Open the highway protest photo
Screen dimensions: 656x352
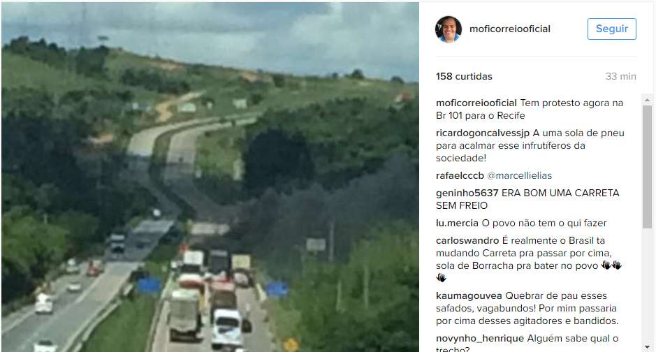210,177
